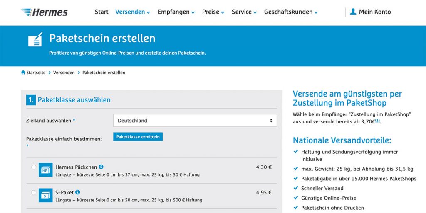The height and width of the screenshot is (213, 426).
Task: Click the Startseite breadcrumb link
Action: click(36, 73)
